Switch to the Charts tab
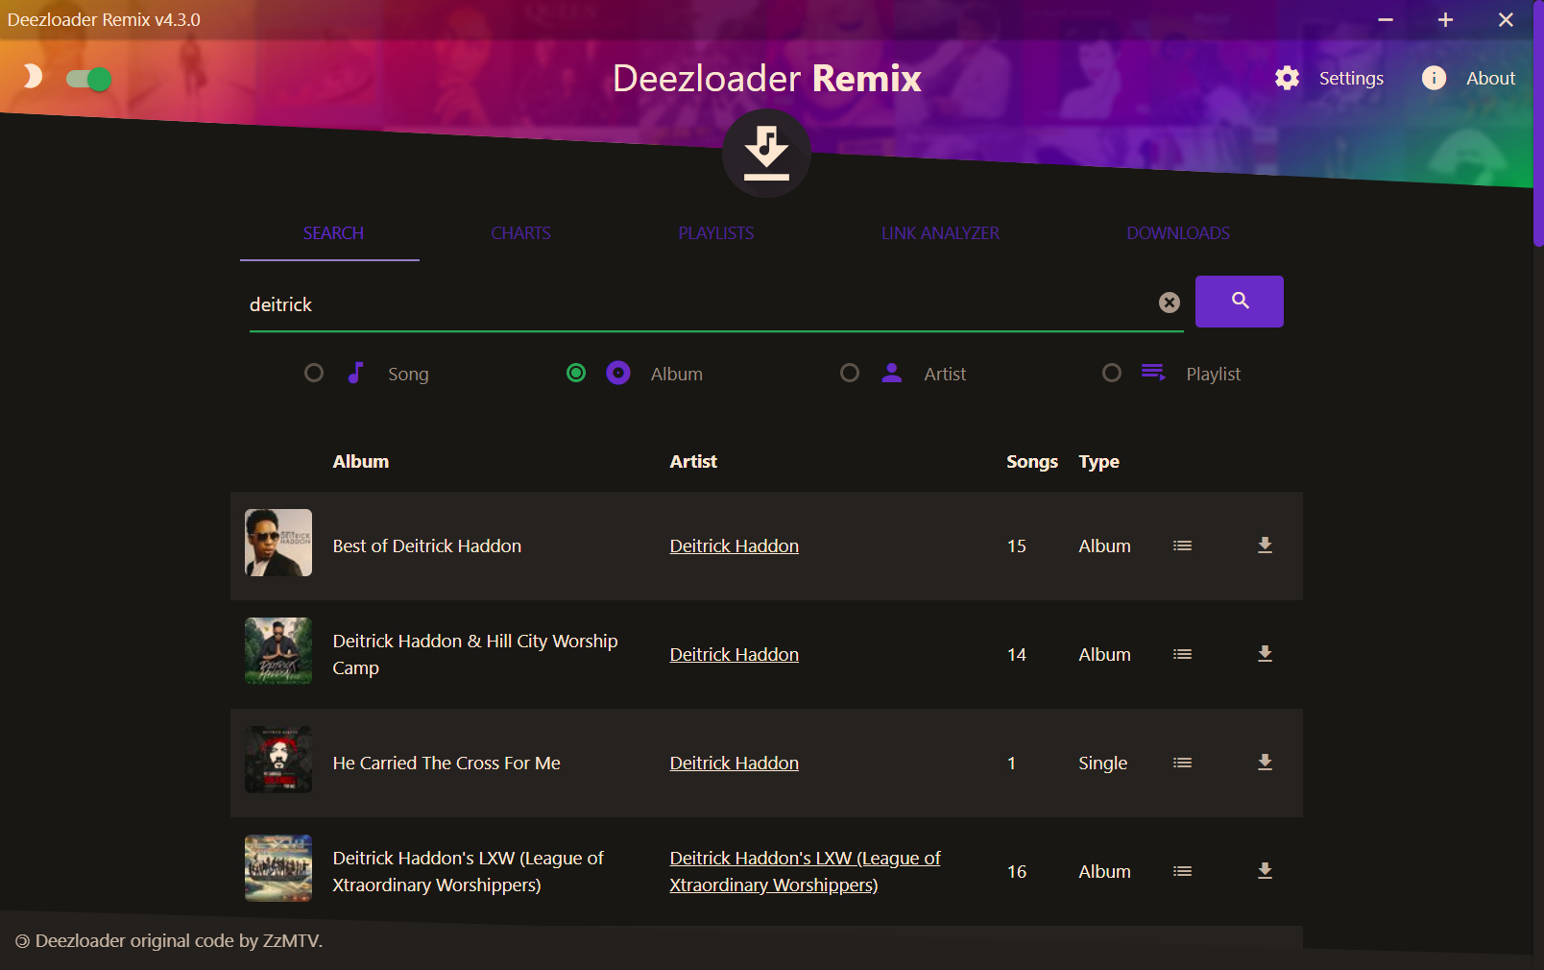Image resolution: width=1544 pixels, height=970 pixels. [x=520, y=233]
